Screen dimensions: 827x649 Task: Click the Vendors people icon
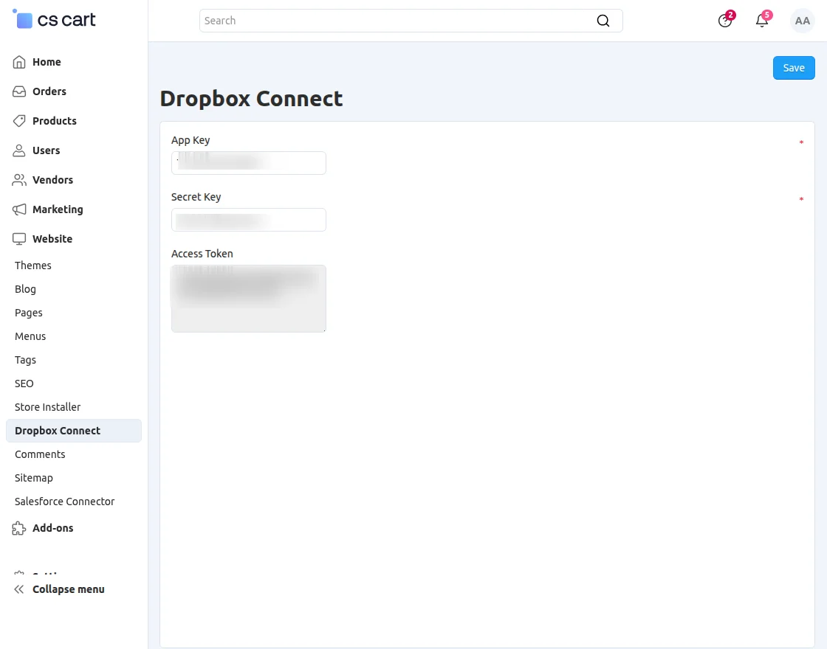click(19, 180)
